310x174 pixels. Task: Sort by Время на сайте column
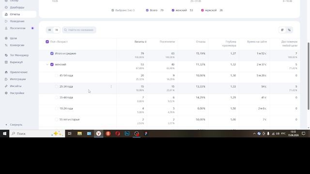click(x=257, y=42)
